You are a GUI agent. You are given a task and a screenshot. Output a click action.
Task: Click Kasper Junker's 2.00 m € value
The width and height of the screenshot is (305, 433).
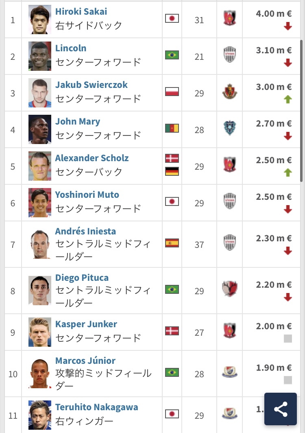click(274, 326)
